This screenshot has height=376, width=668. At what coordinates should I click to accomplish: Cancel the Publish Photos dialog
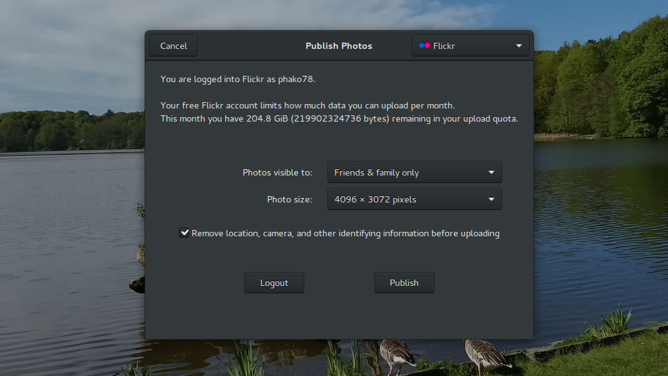point(173,46)
